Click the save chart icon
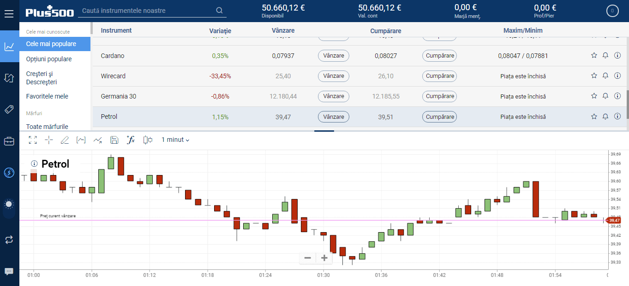Viewport: 629px width, 286px height. click(114, 140)
